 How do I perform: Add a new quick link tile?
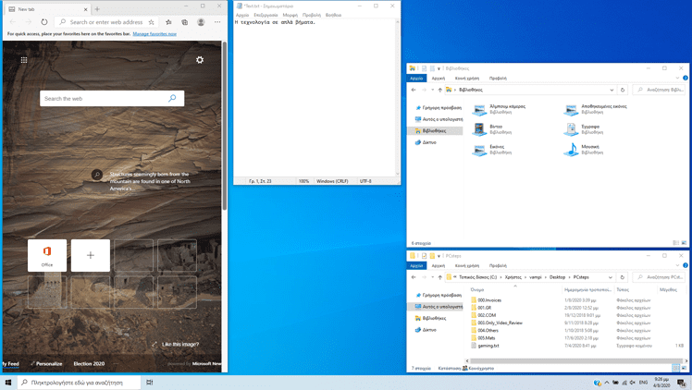[91, 256]
